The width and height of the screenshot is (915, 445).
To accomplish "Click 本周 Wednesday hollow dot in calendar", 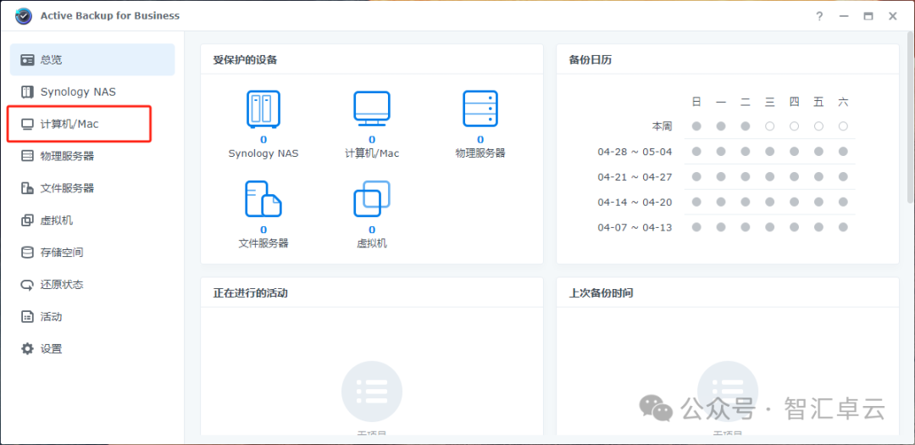I will tap(769, 126).
